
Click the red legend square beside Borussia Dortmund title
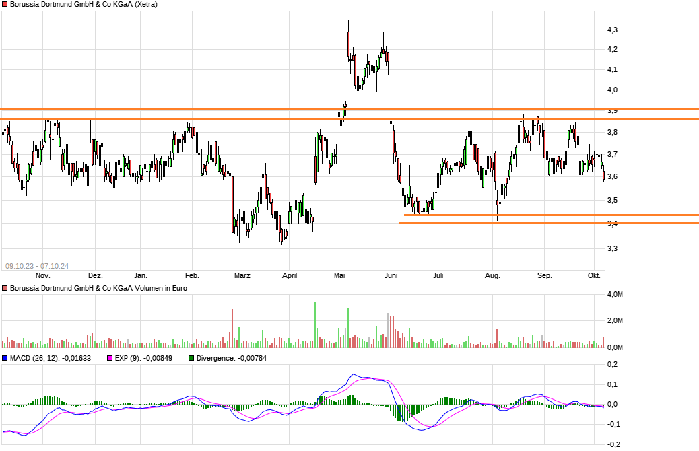(5, 5)
